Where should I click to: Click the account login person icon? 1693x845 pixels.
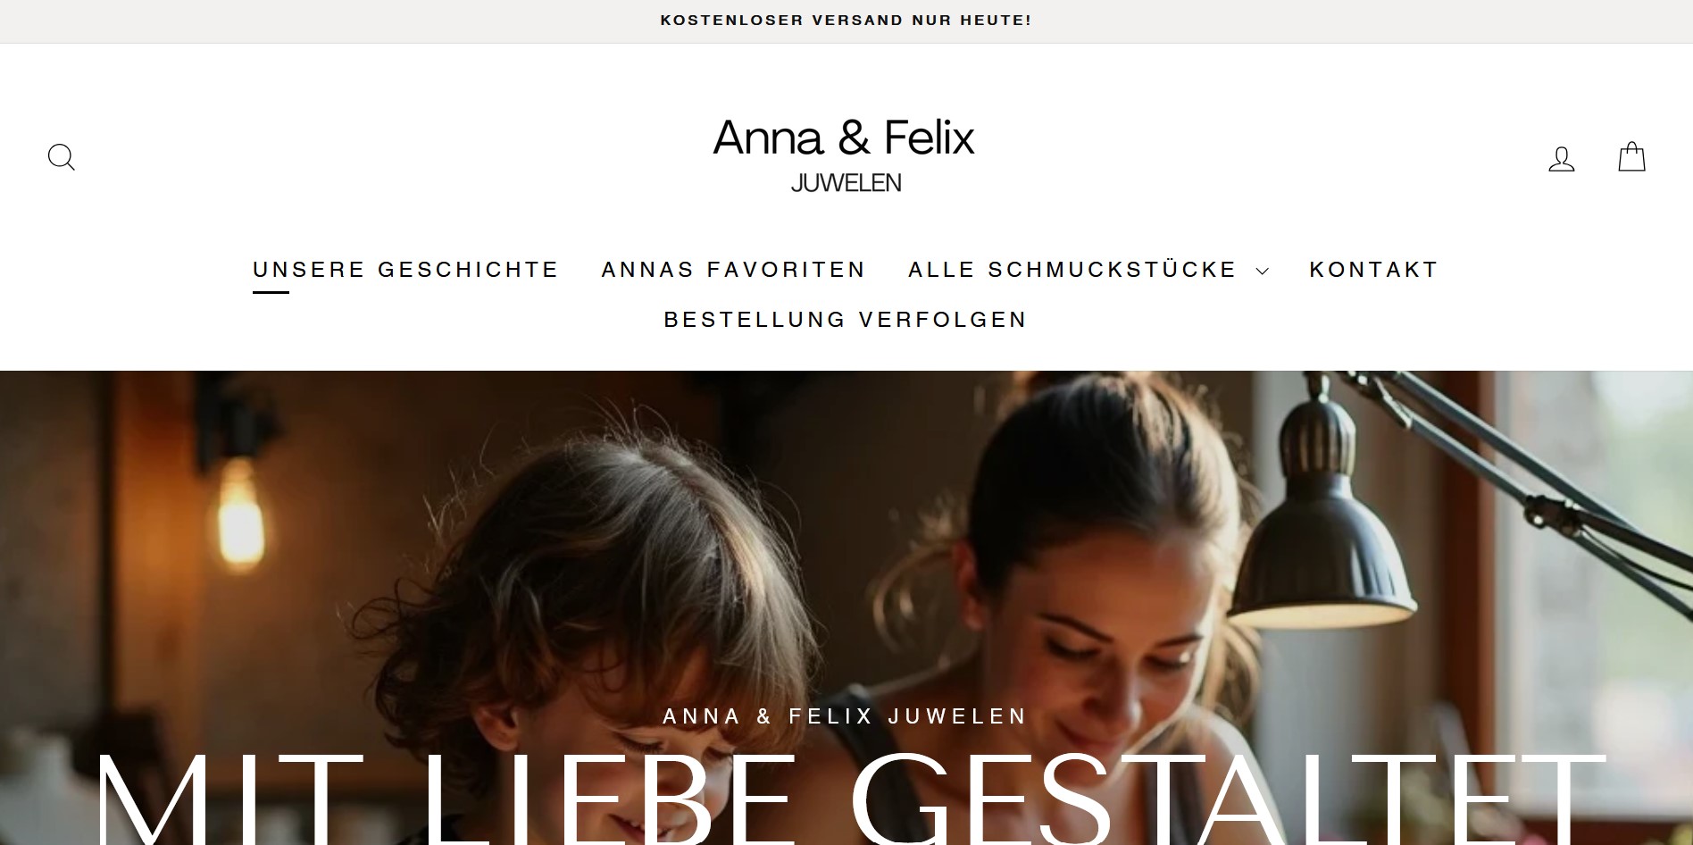point(1561,159)
